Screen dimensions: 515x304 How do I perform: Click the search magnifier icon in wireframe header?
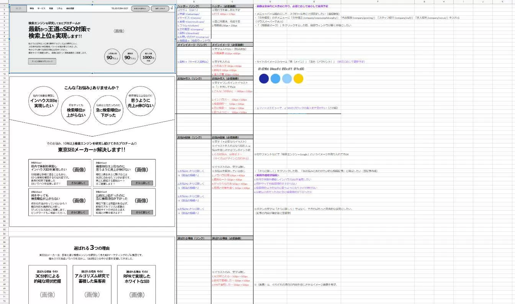tap(172, 8)
